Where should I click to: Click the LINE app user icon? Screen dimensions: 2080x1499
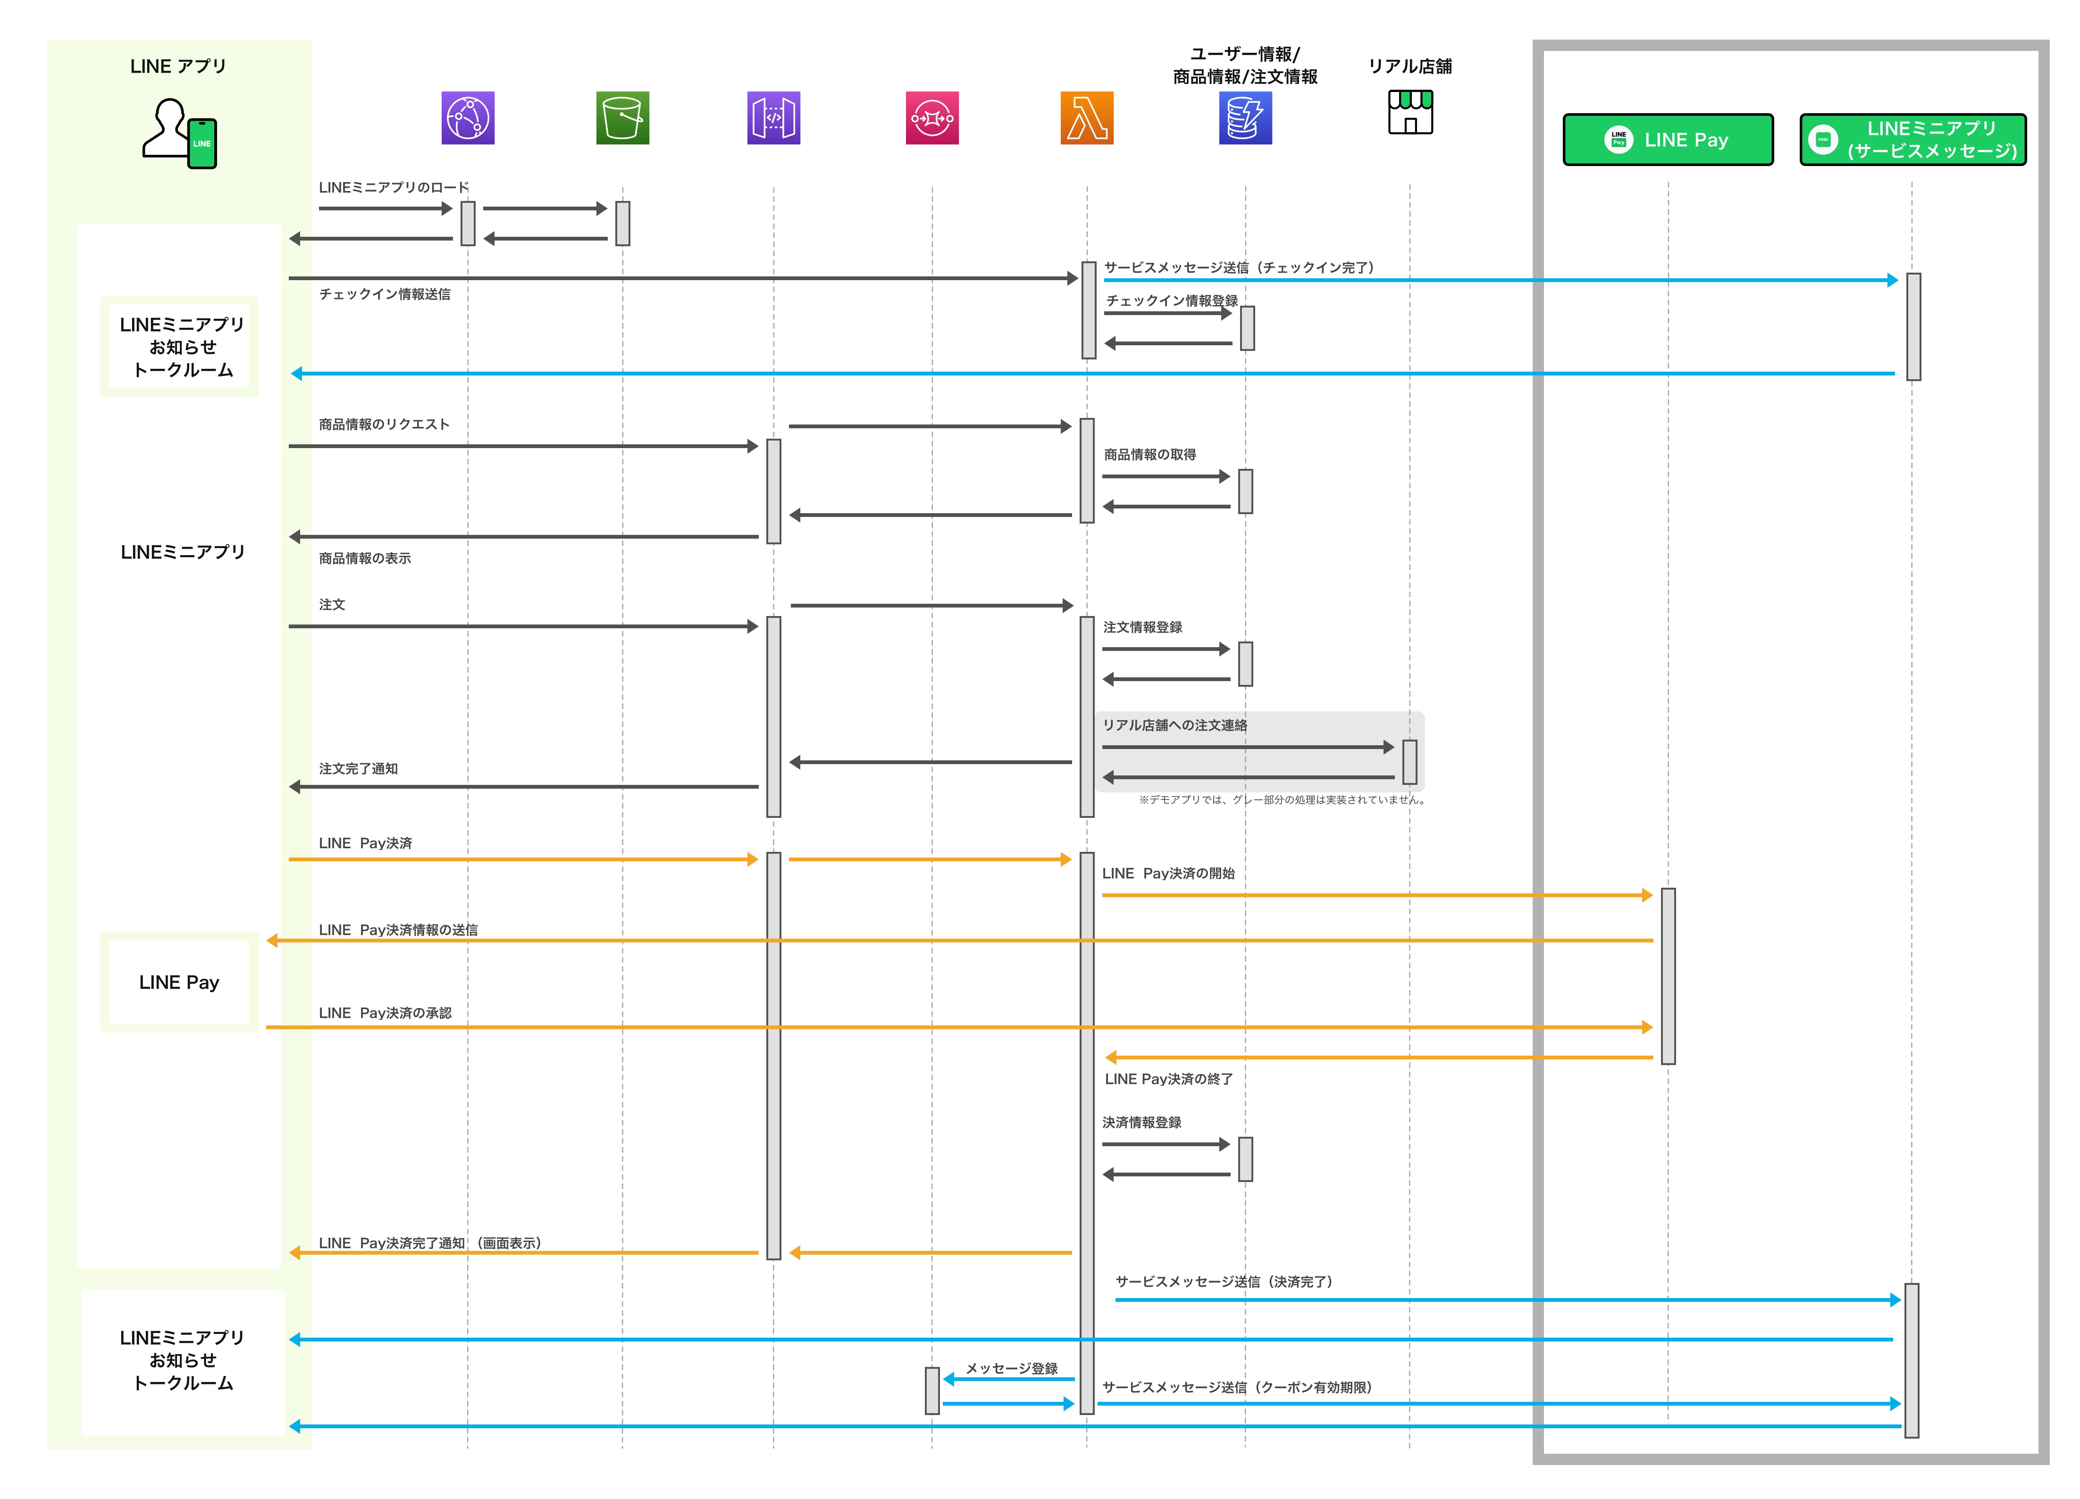point(180,133)
